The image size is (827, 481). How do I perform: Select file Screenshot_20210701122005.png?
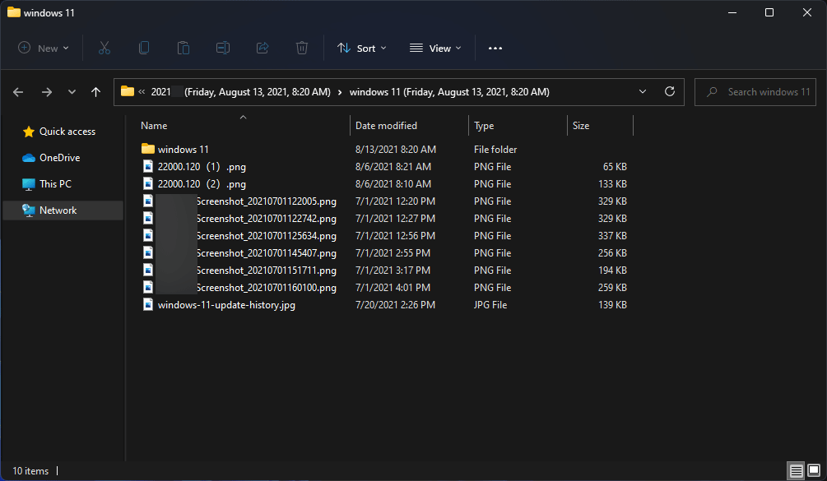pyautogui.click(x=267, y=201)
